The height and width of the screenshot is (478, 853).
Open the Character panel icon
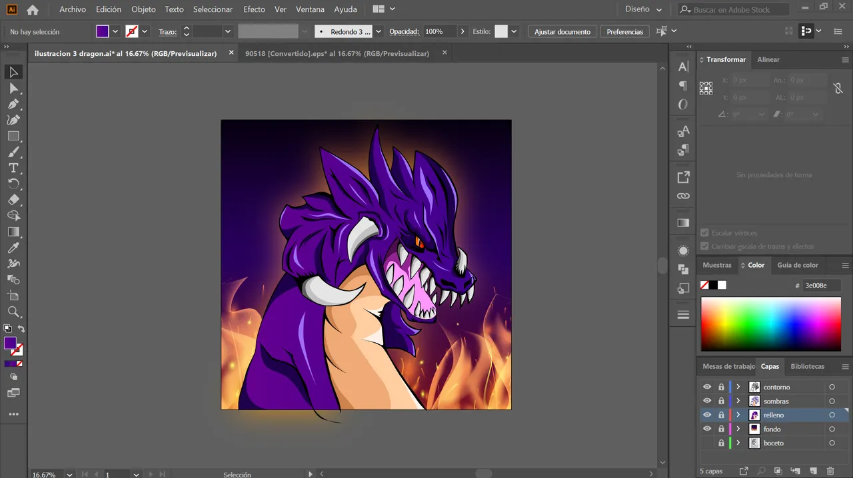[x=683, y=67]
